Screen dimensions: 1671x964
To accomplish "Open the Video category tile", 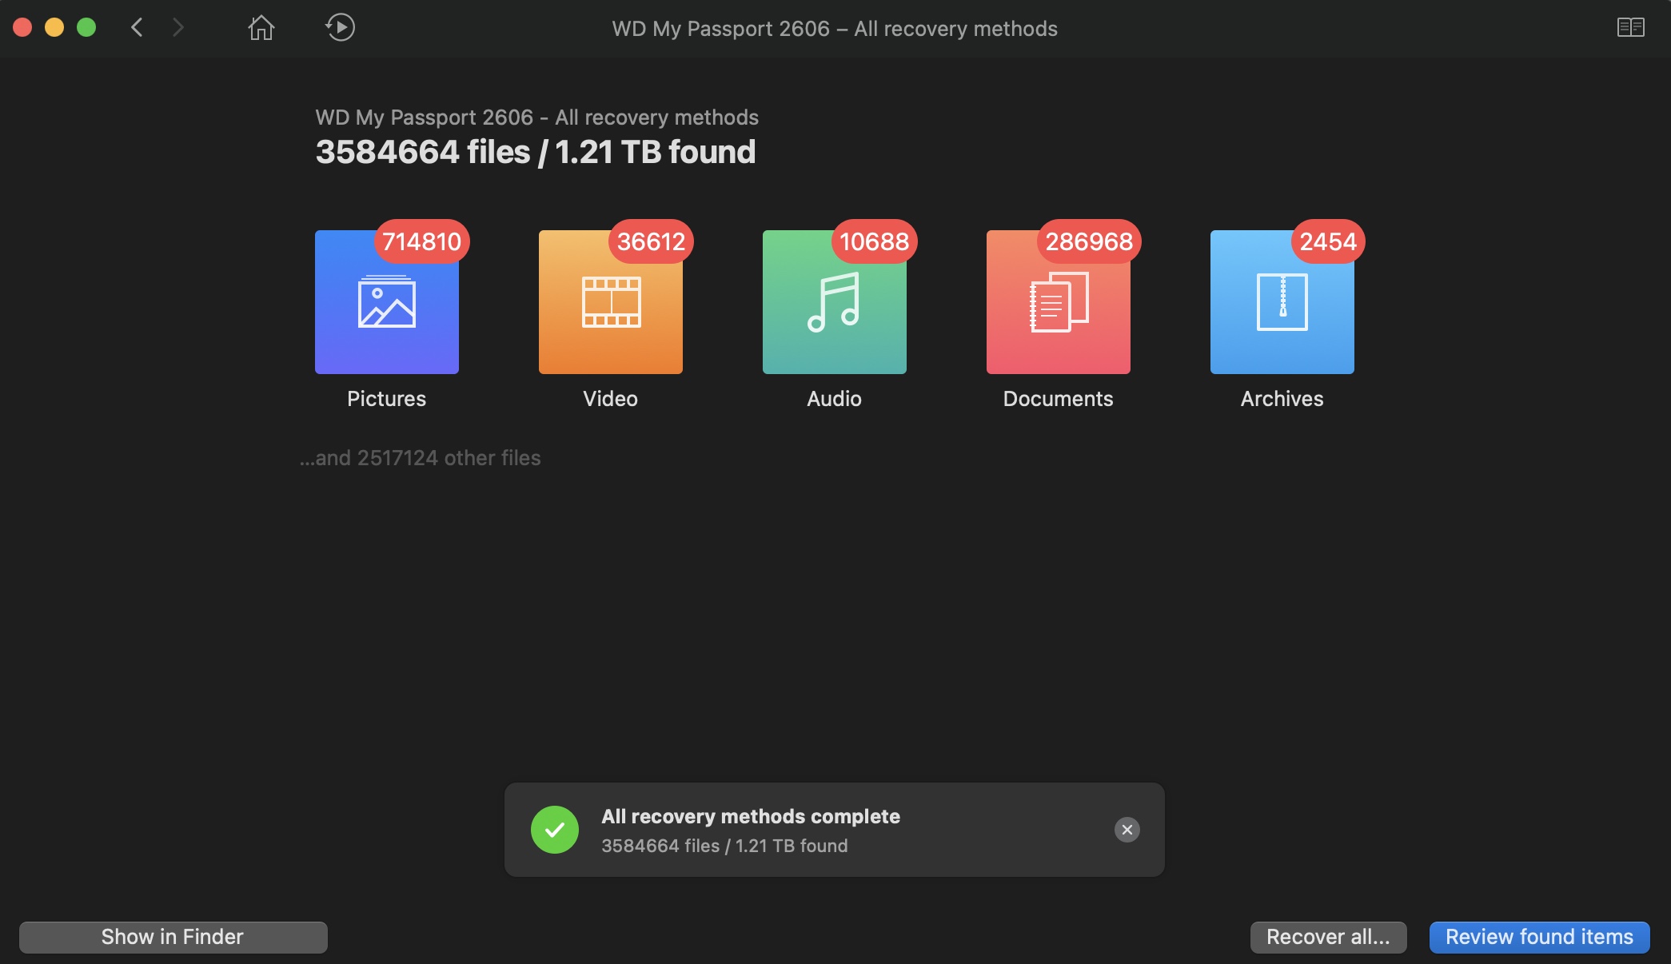I will click(x=610, y=303).
